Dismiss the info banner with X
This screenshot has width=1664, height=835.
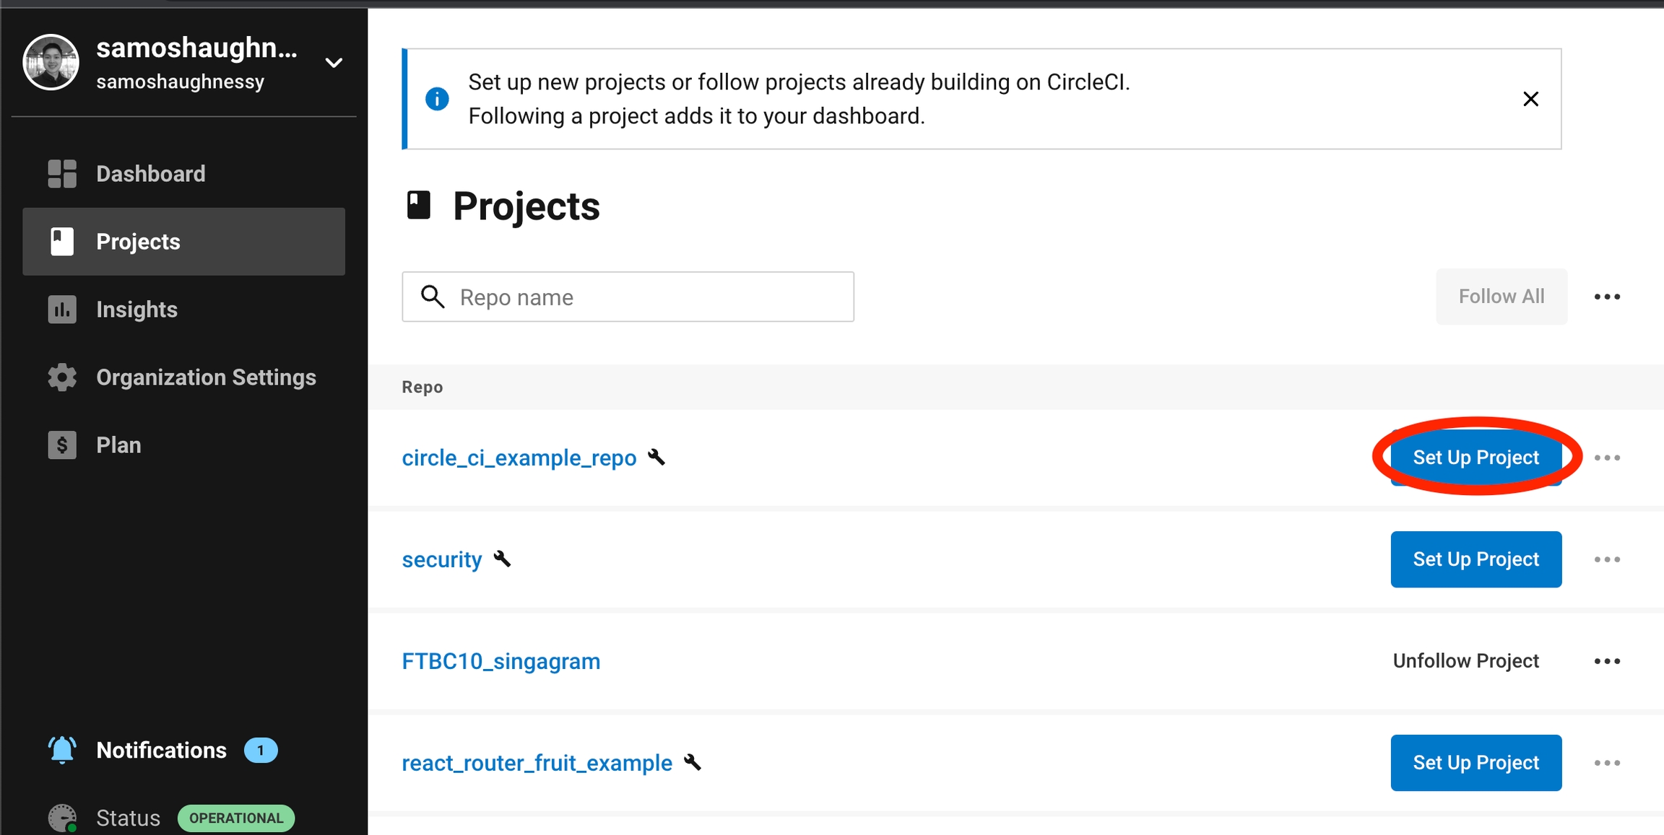point(1530,99)
